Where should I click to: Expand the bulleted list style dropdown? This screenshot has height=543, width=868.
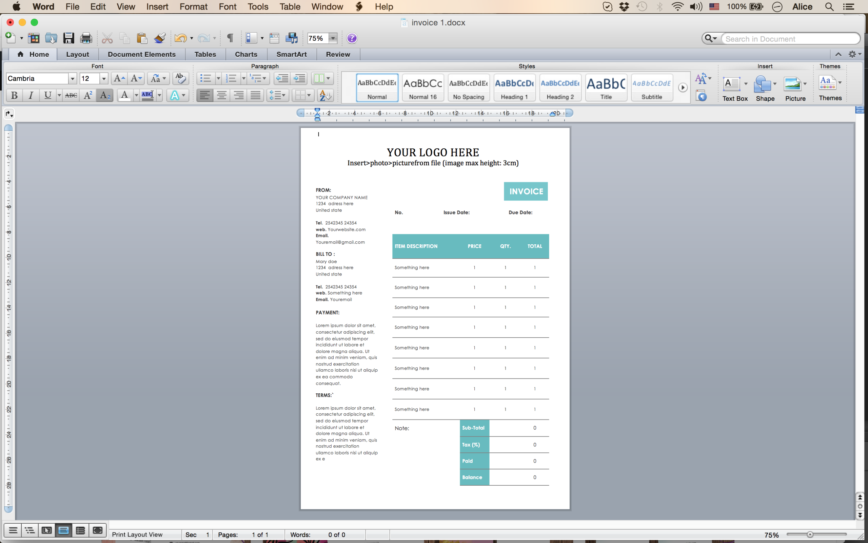point(218,78)
